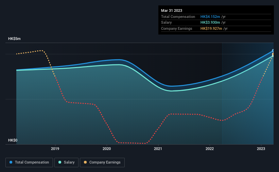Click the 2019 x-axis label
The image size is (279, 172).
[55, 149]
